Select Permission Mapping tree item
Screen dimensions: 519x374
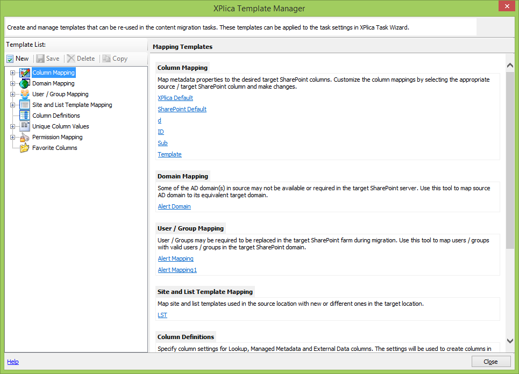(57, 137)
